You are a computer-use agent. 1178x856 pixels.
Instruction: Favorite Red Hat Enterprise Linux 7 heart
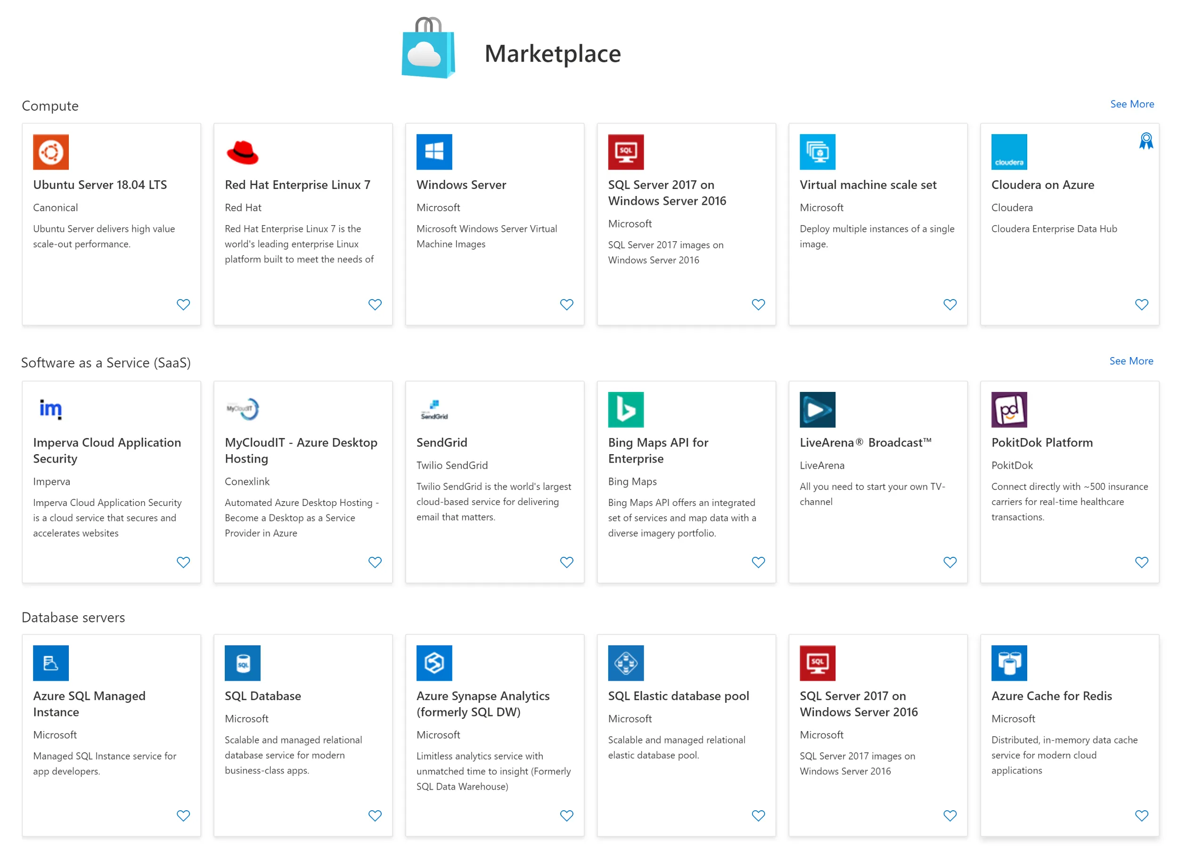pyautogui.click(x=375, y=304)
